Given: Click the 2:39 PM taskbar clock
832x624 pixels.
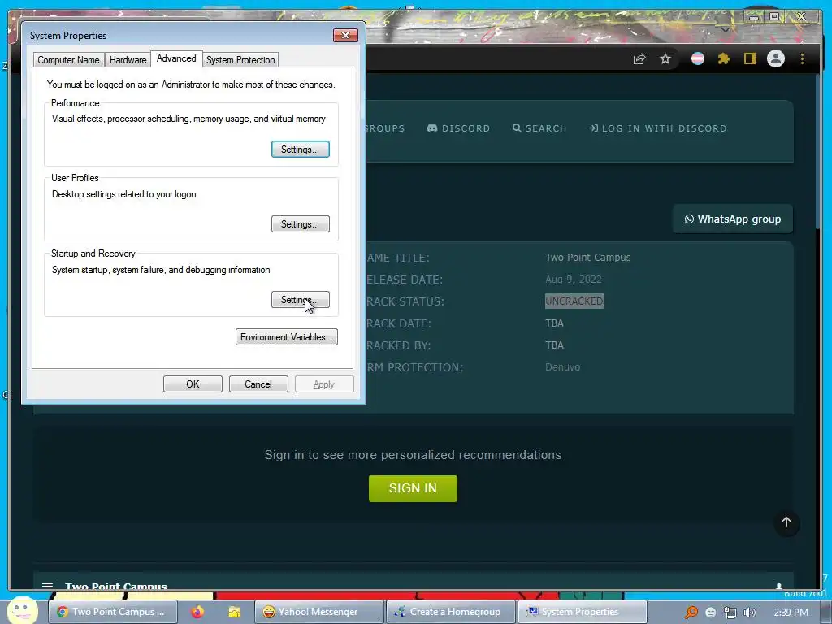Looking at the screenshot, I should click(x=791, y=613).
